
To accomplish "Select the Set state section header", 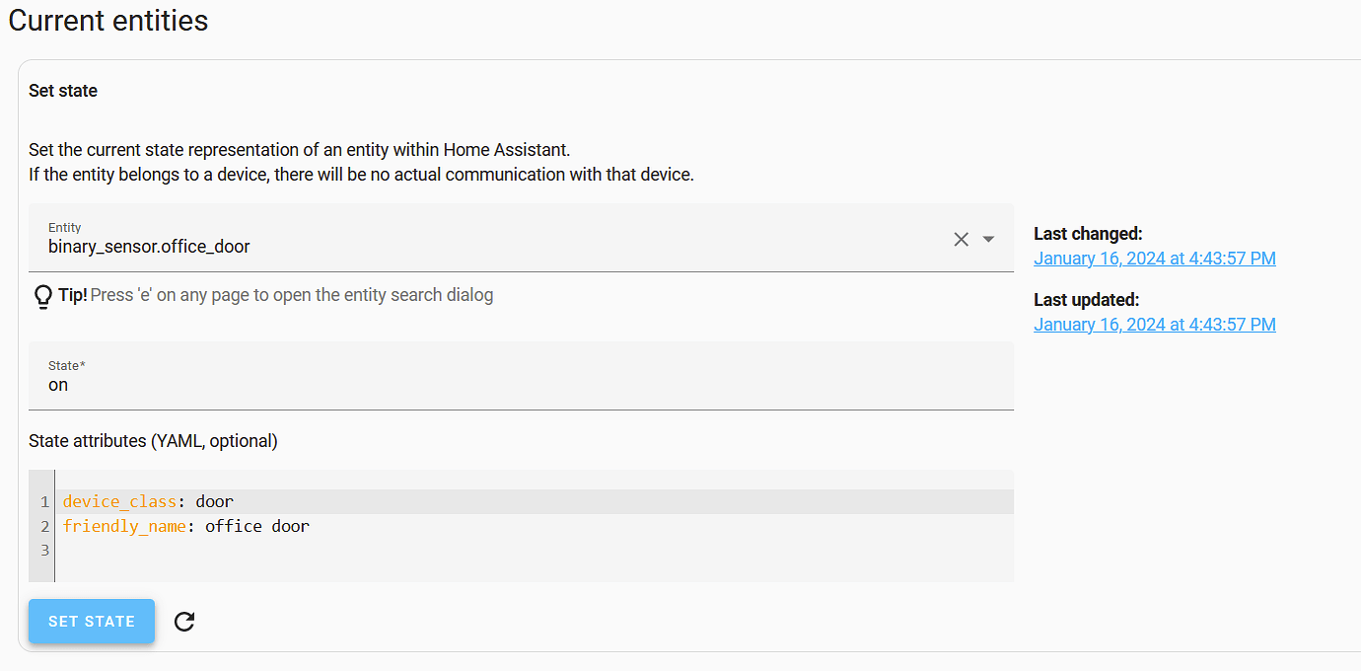I will (62, 90).
